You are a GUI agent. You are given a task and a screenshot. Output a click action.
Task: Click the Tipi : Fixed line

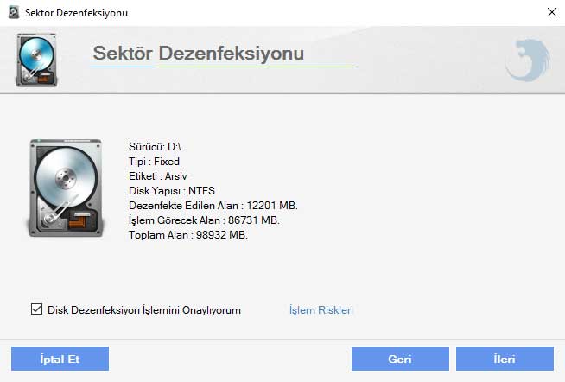tap(154, 162)
